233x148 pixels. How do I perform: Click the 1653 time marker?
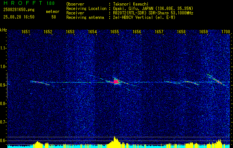pos(70,32)
